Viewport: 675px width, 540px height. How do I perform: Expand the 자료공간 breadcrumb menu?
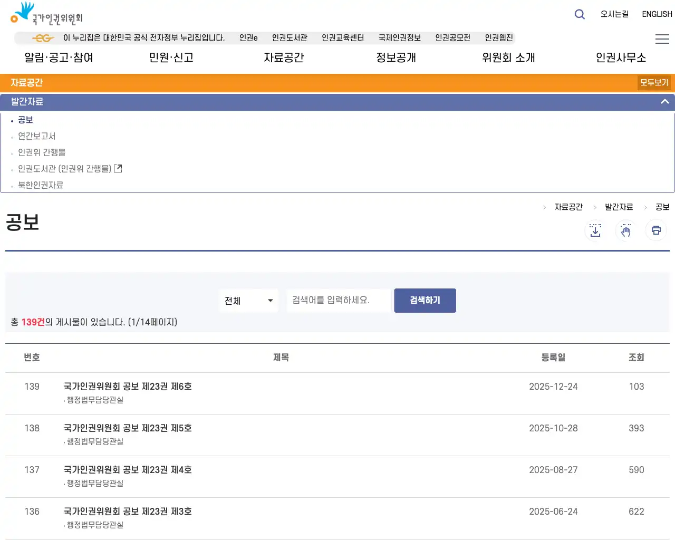tap(568, 207)
